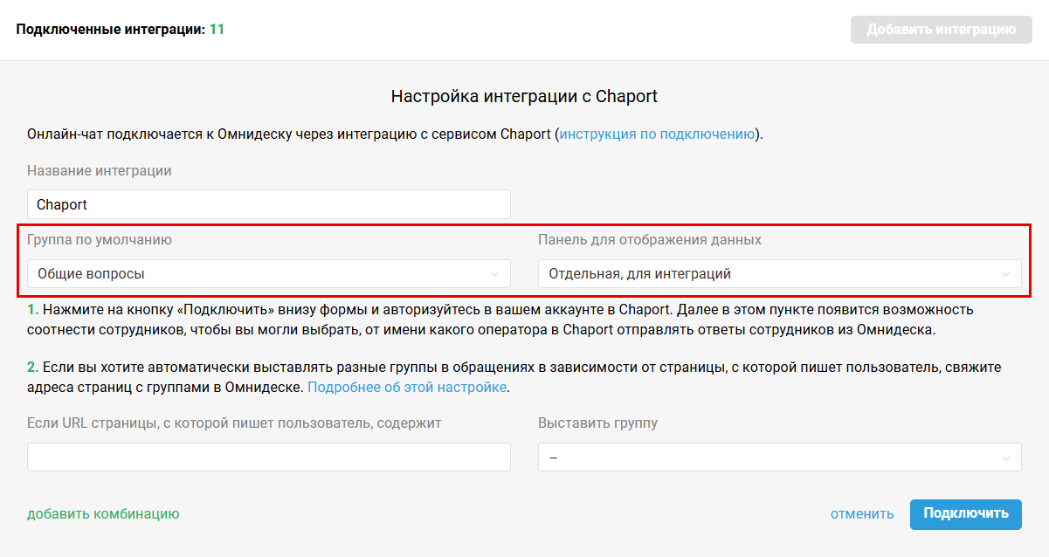Click the blue 'Подключить' button
The width and height of the screenshot is (1049, 557).
pos(966,514)
